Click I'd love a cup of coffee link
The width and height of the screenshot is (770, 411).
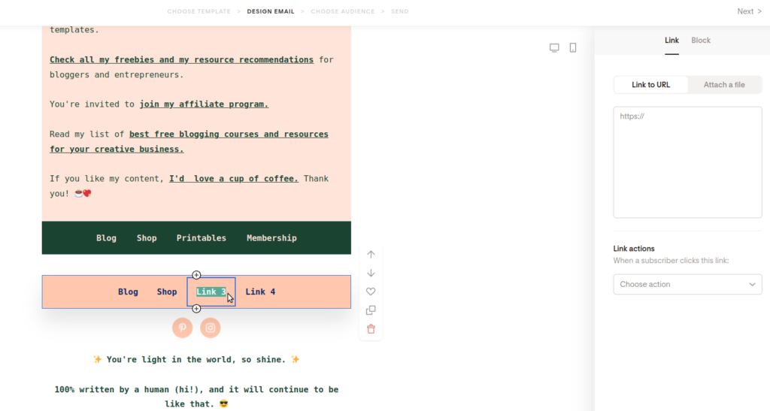(x=234, y=179)
